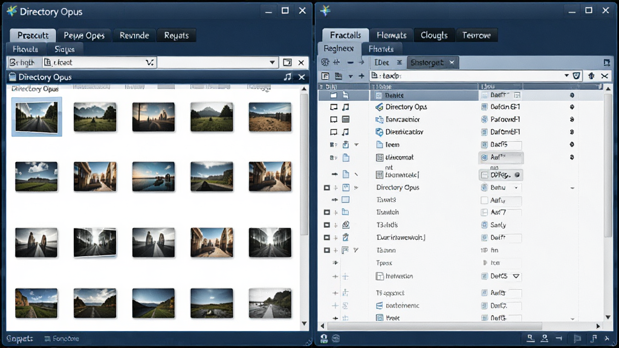Open the dropdown in the left ukeat address field
Viewport: 619px width, 348px height.
pos(150,62)
